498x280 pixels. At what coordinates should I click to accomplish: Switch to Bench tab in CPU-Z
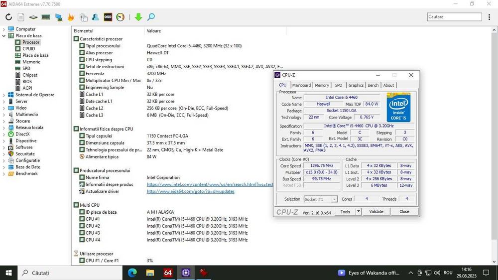pyautogui.click(x=373, y=85)
